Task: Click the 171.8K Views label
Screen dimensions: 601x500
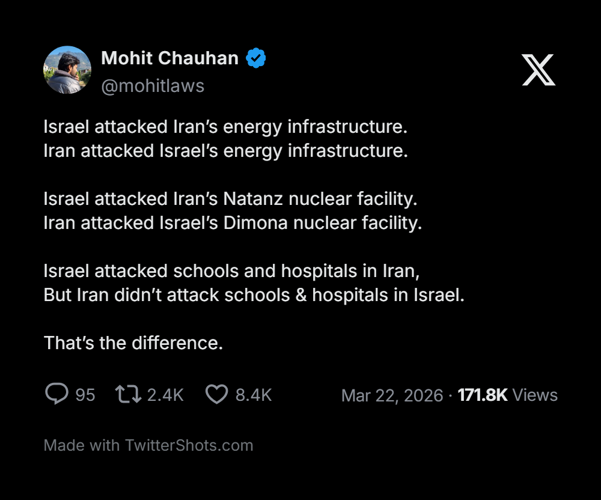Action: (x=508, y=395)
